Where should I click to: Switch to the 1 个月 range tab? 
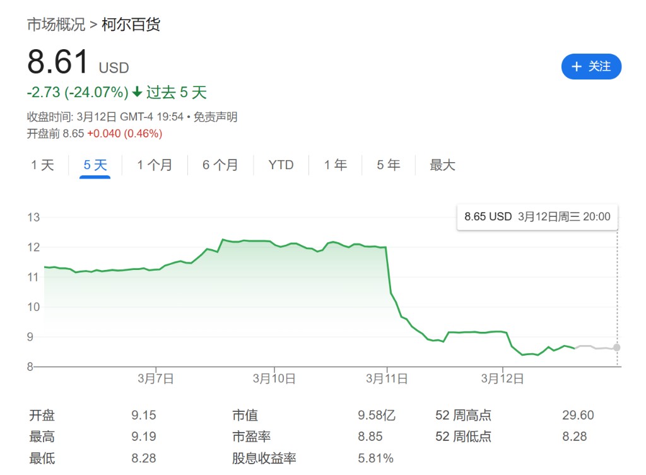[x=155, y=165]
